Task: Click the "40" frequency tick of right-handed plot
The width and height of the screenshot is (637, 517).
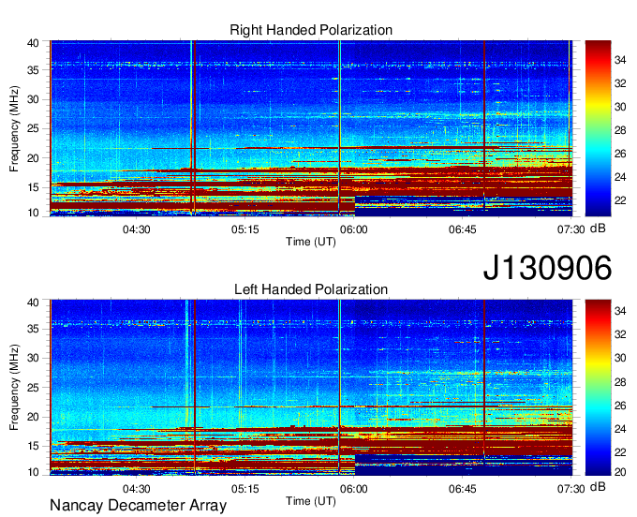Action: 33,43
